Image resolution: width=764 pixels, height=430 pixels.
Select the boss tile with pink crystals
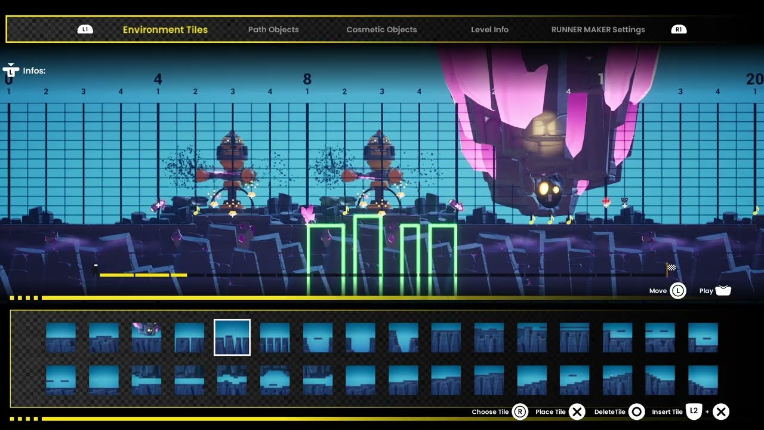(147, 337)
